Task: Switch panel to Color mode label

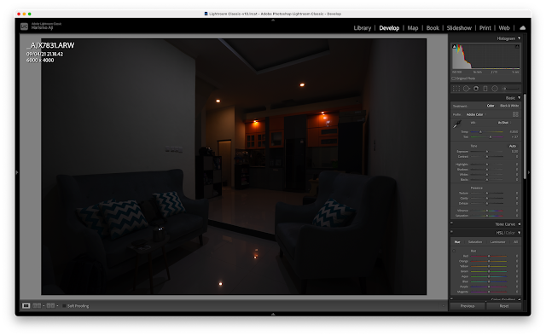Action: pyautogui.click(x=510, y=233)
